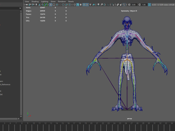Open the Shading menu
Image resolution: width=175 pixels, height=131 pixels.
click(35, 1)
